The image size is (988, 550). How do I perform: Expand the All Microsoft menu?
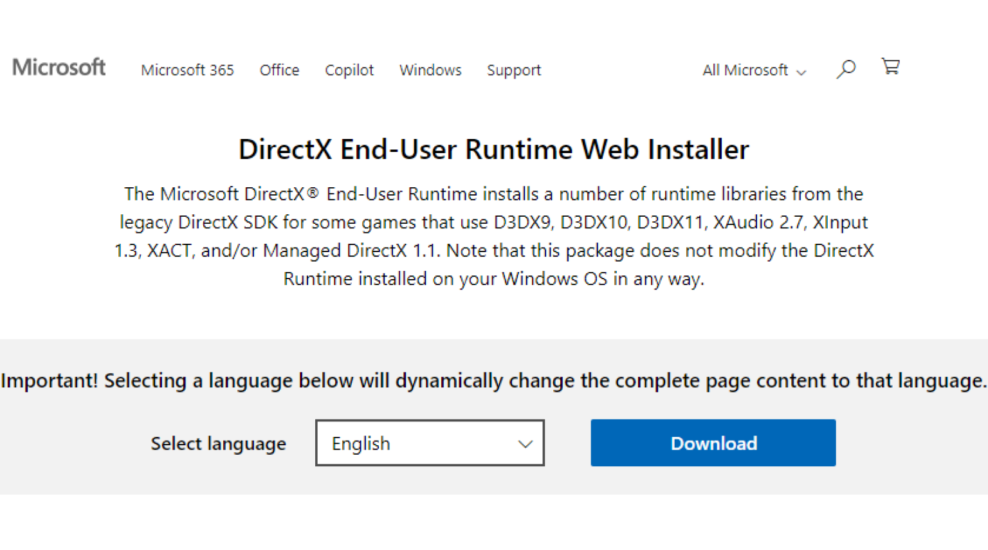coord(745,70)
